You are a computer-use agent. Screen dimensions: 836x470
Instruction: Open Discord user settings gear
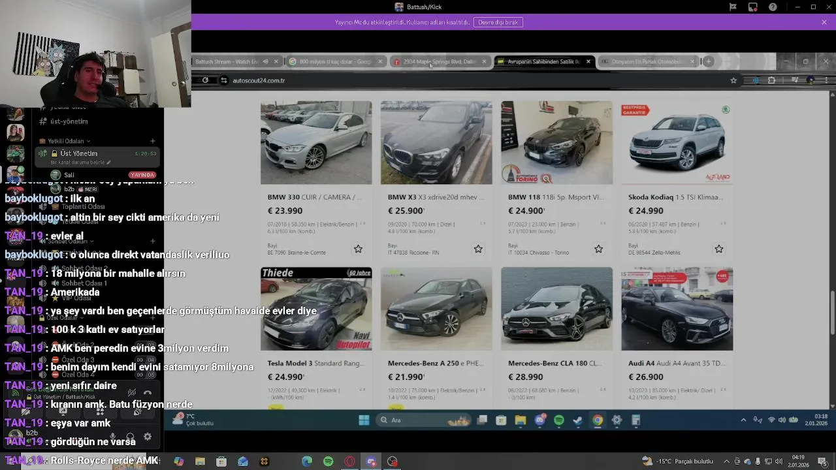point(148,437)
